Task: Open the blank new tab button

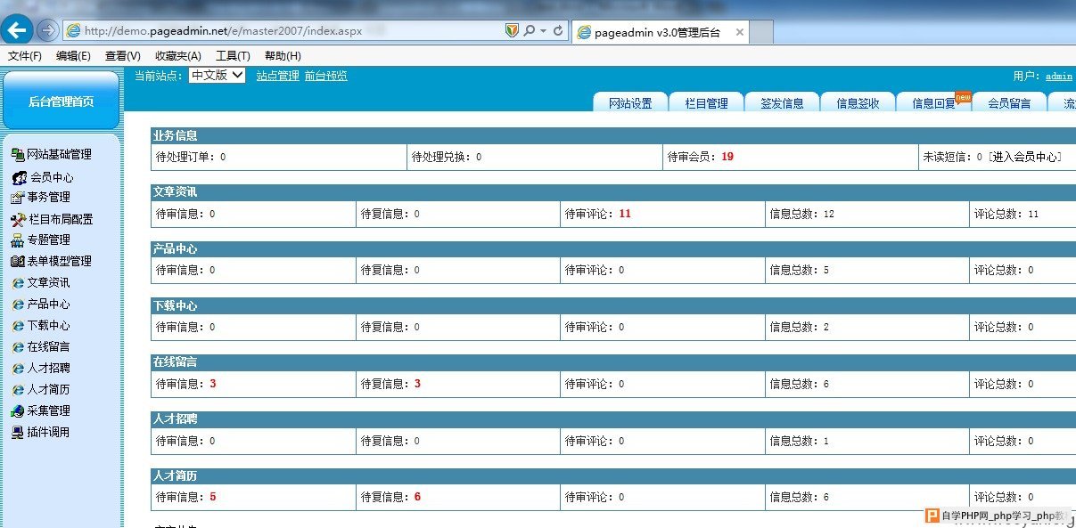Action: [x=762, y=32]
